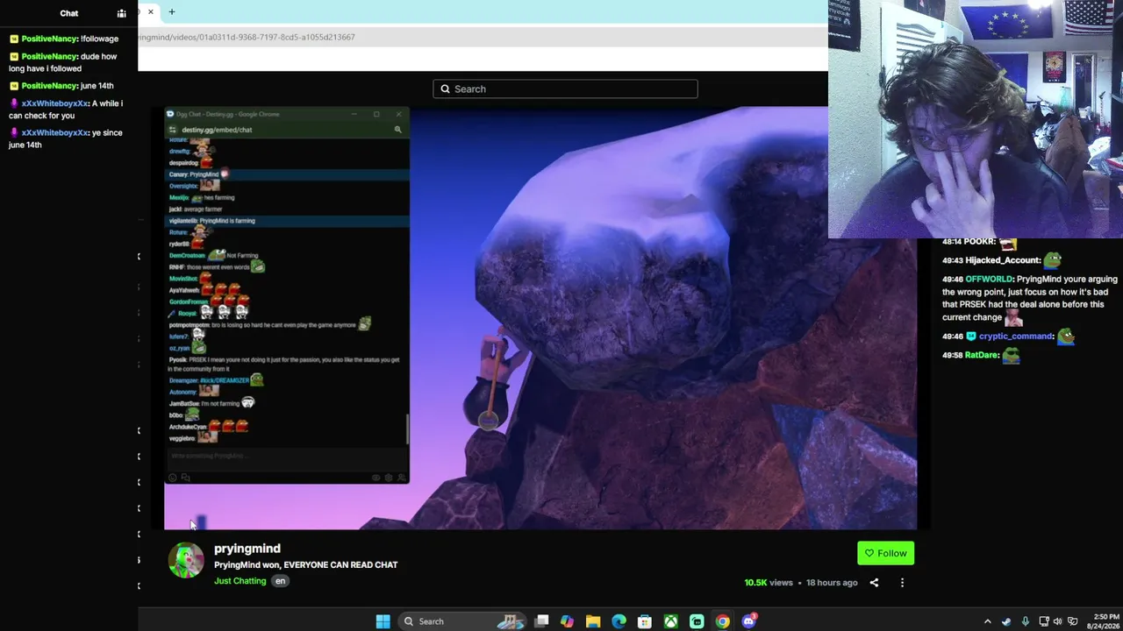
Task: Open Windows Start menu
Action: click(x=383, y=621)
